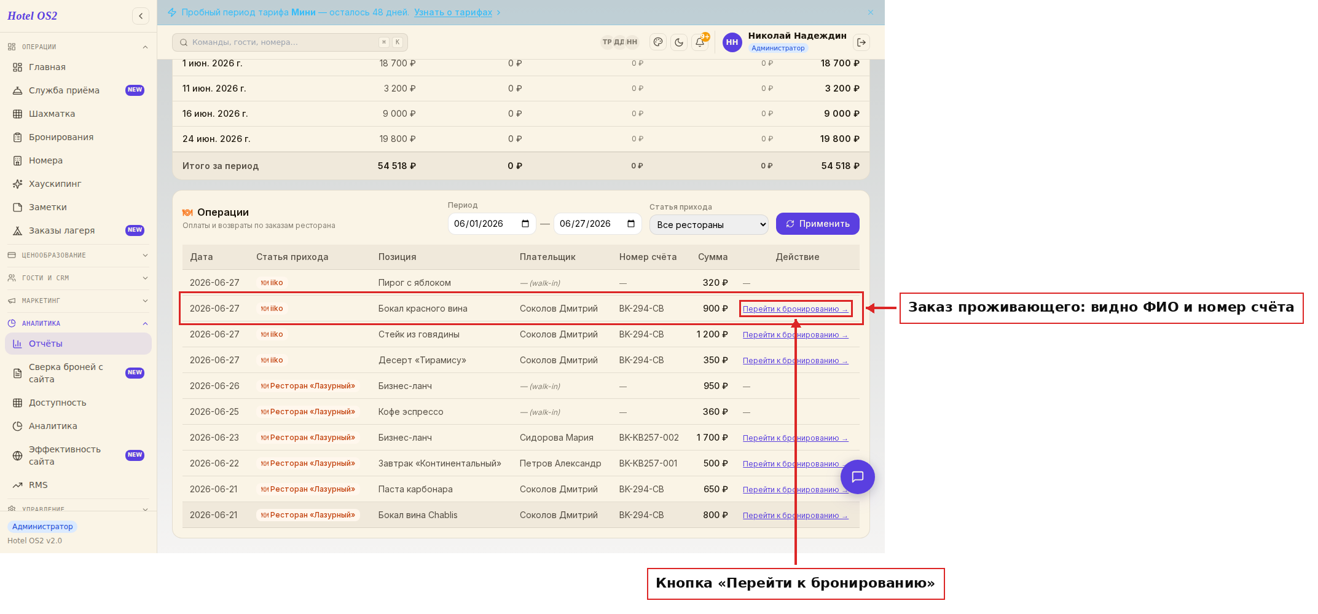Image resolution: width=1318 pixels, height=614 pixels.
Task: Open Аналитика item in the sidebar
Action: coord(78,426)
